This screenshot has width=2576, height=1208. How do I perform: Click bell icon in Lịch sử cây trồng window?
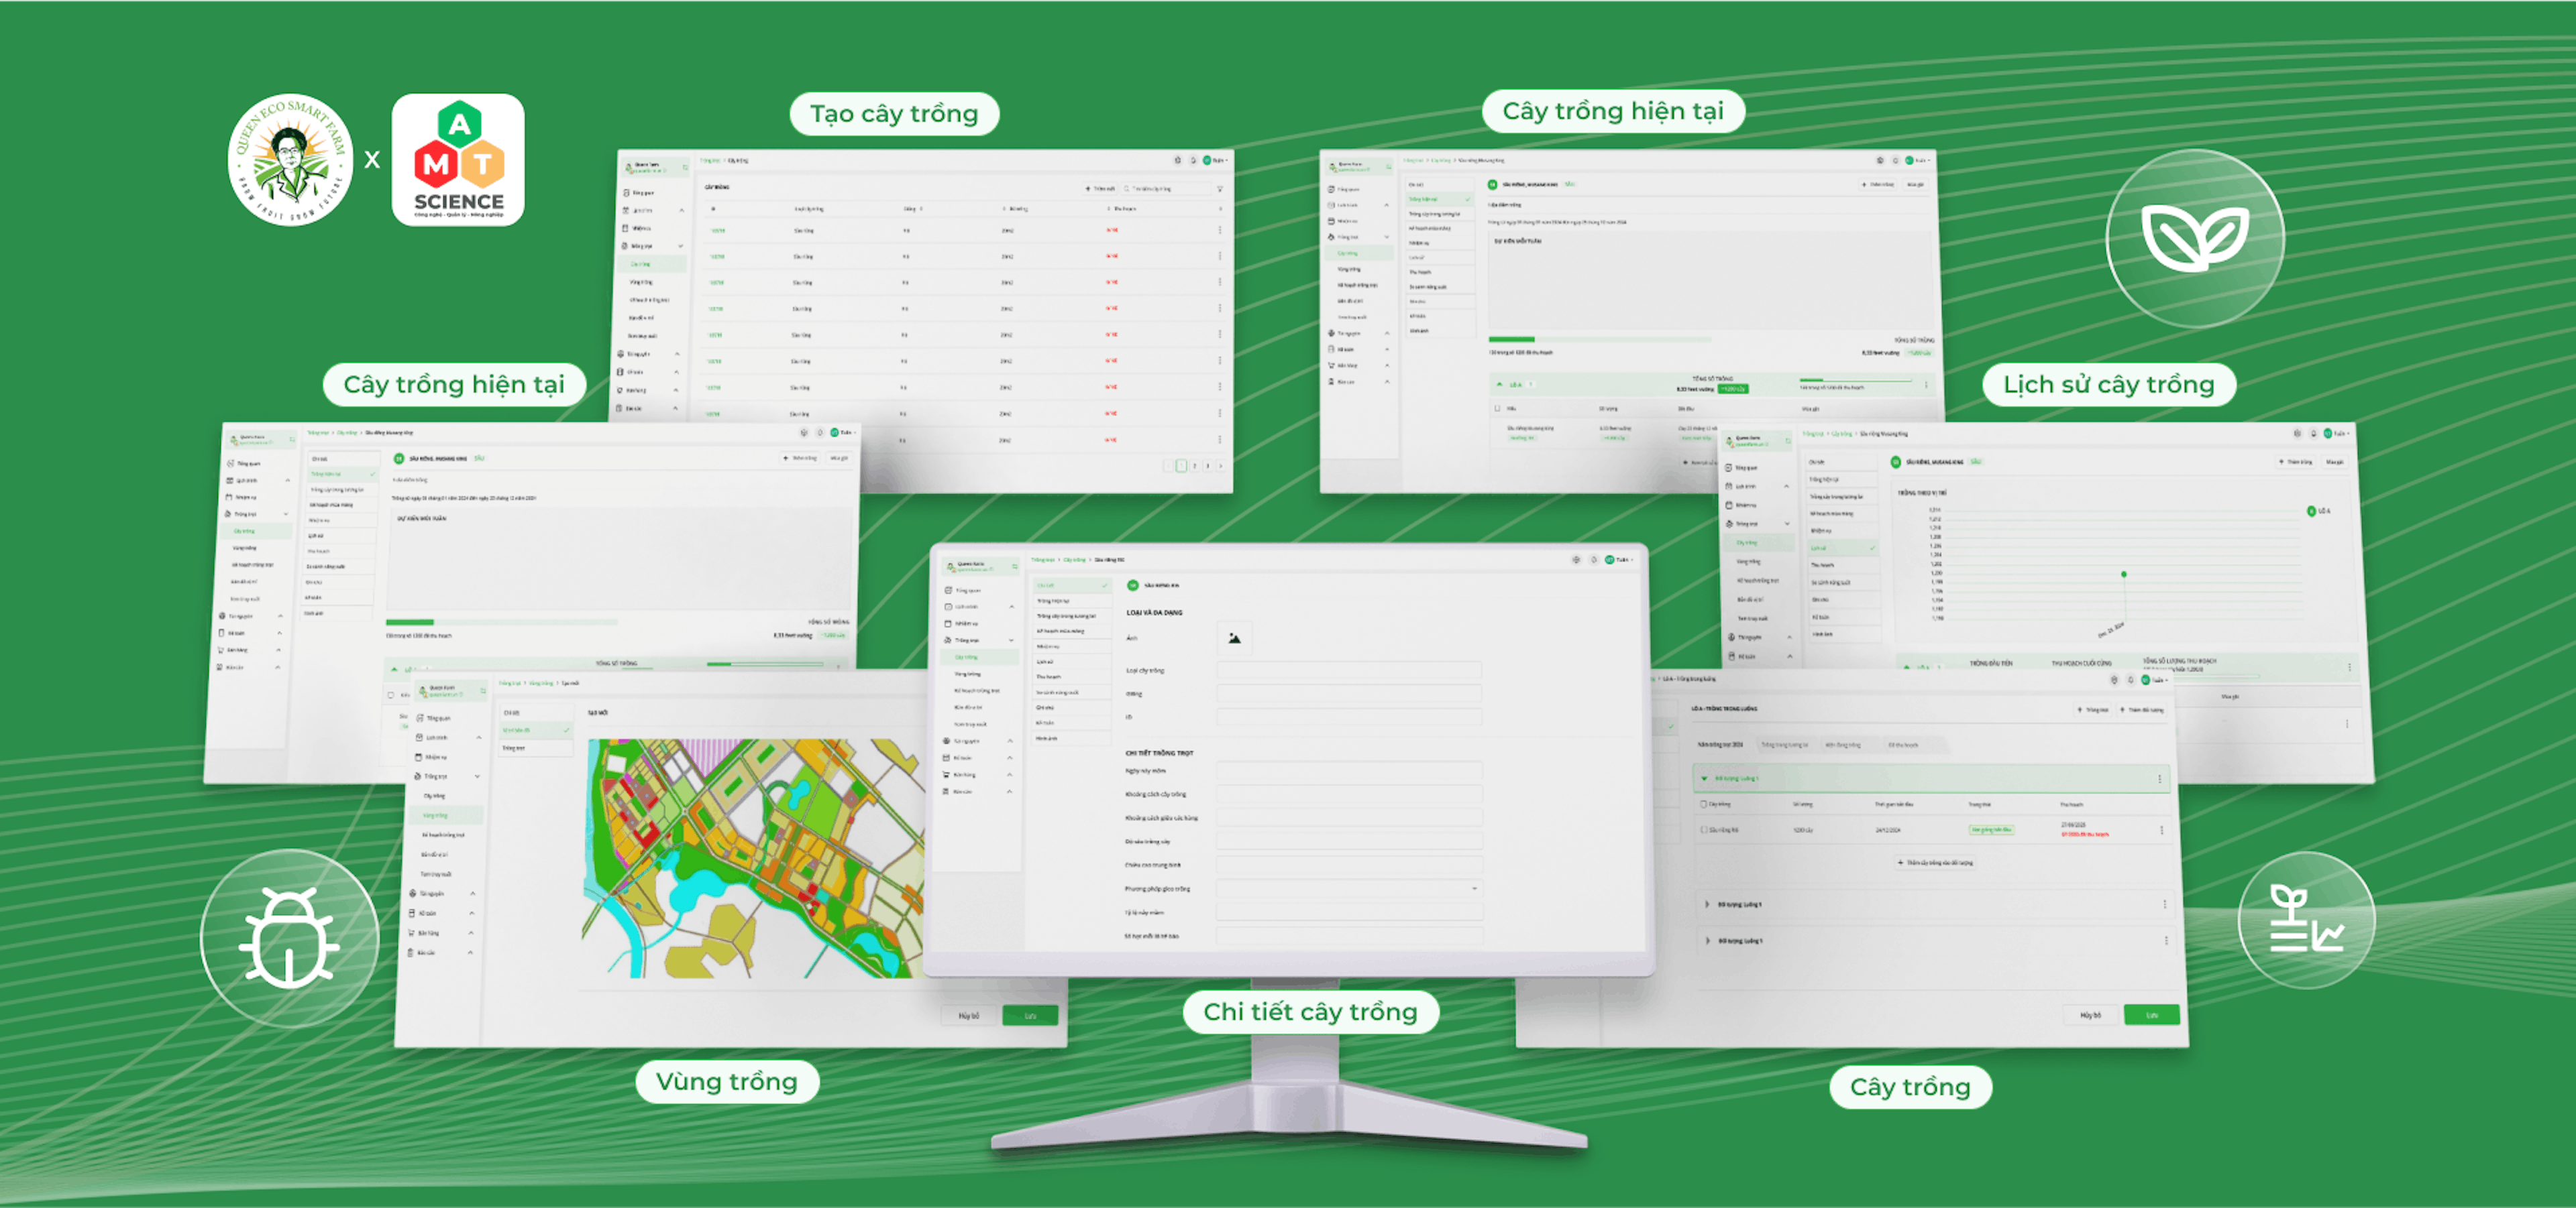click(x=2313, y=434)
